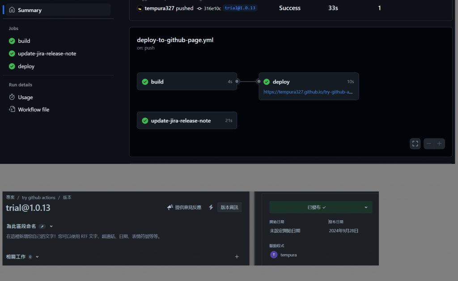Click the home icon beside Summary
This screenshot has width=458, height=281.
coord(12,10)
